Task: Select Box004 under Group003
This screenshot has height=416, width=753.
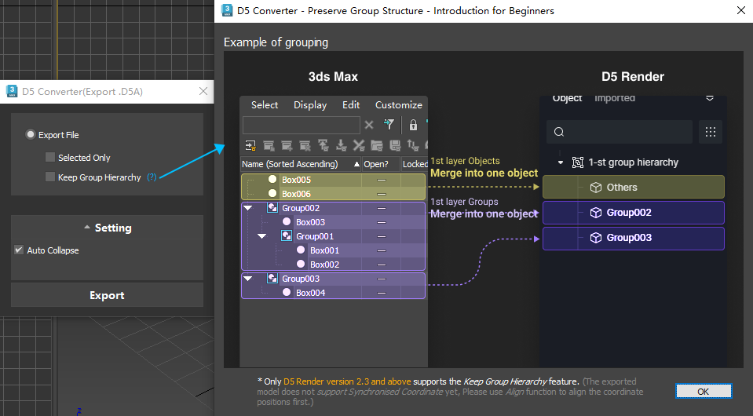Action: [333, 293]
